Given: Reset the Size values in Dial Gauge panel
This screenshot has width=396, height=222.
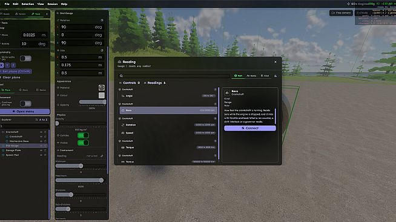Looking at the screenshot, I should click(102, 50).
